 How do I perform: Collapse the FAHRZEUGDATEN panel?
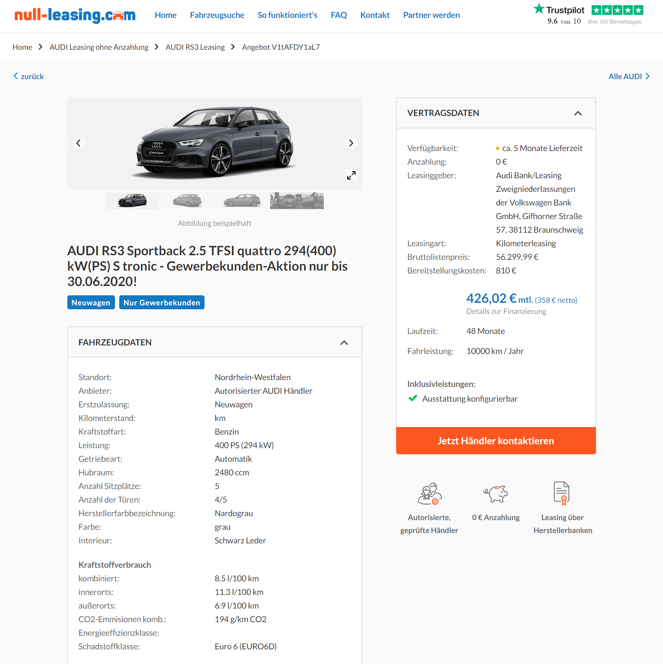click(344, 343)
